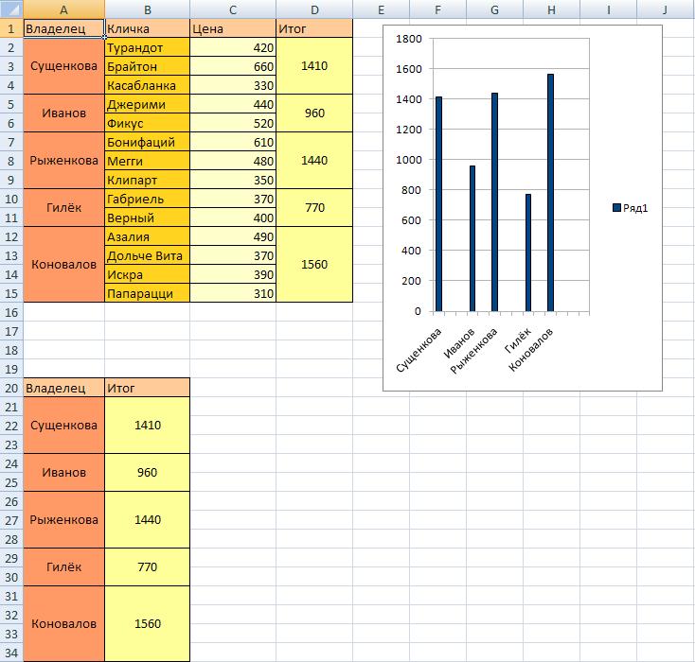Click the 'Ряд1' chart legend entry
Viewport: 695px width, 662px height.
[631, 208]
